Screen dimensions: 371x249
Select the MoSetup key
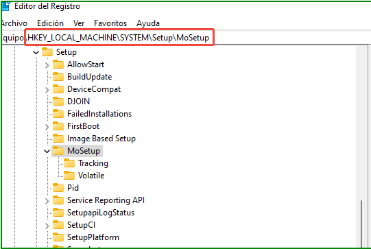click(x=84, y=151)
